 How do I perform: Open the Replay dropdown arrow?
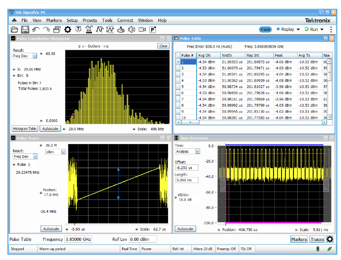tap(298, 29)
